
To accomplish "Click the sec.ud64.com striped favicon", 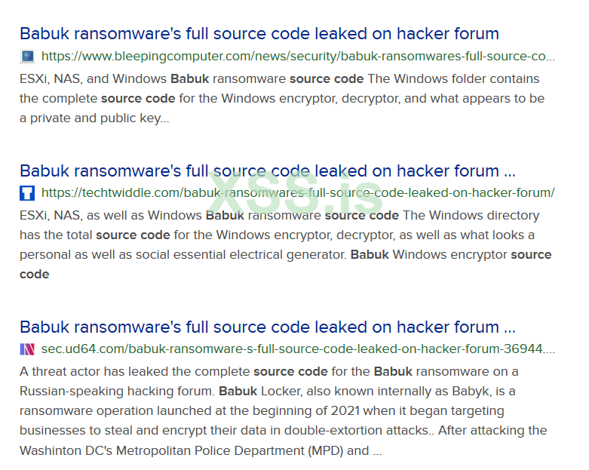I will click(x=27, y=349).
